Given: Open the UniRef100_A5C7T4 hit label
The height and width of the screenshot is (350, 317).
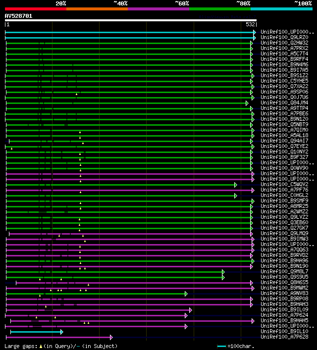Looking at the screenshot, I should [284, 53].
